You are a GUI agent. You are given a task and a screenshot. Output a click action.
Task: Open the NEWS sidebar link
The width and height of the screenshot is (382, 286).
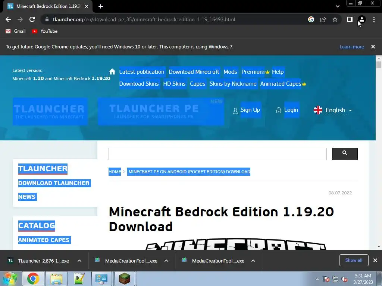(x=27, y=197)
